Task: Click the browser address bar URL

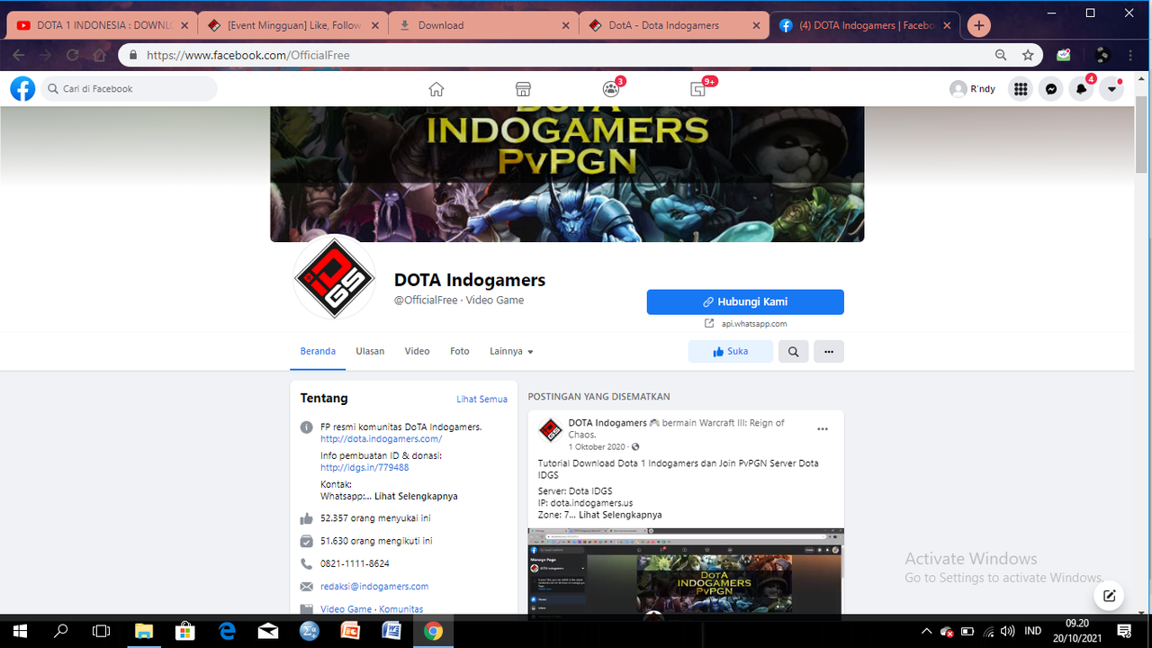Action: (247, 55)
